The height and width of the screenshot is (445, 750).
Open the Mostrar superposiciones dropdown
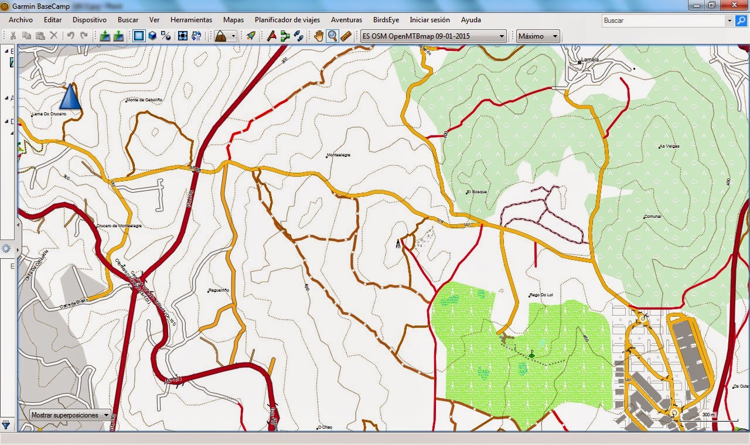click(x=71, y=415)
